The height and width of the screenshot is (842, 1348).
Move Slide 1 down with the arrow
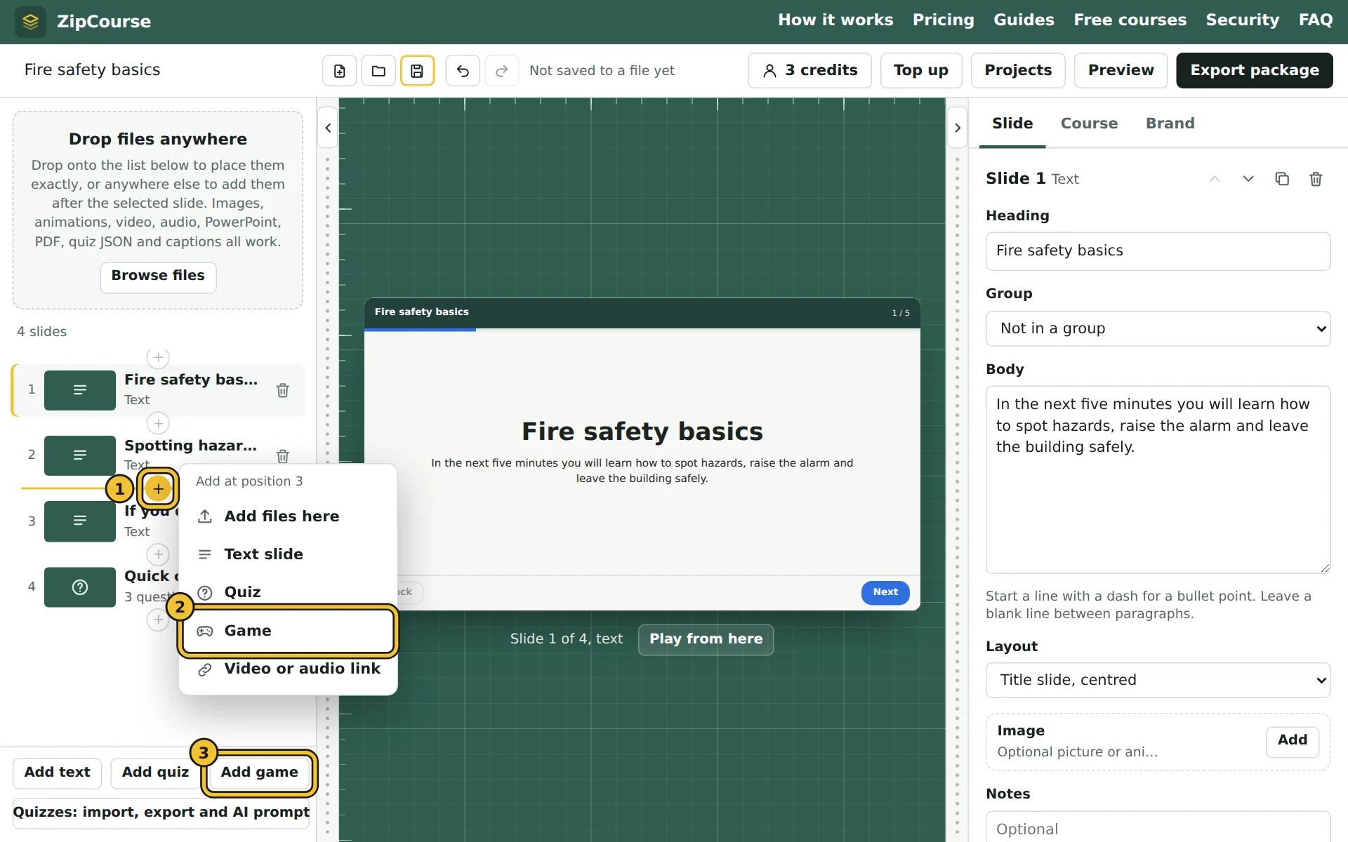point(1248,179)
